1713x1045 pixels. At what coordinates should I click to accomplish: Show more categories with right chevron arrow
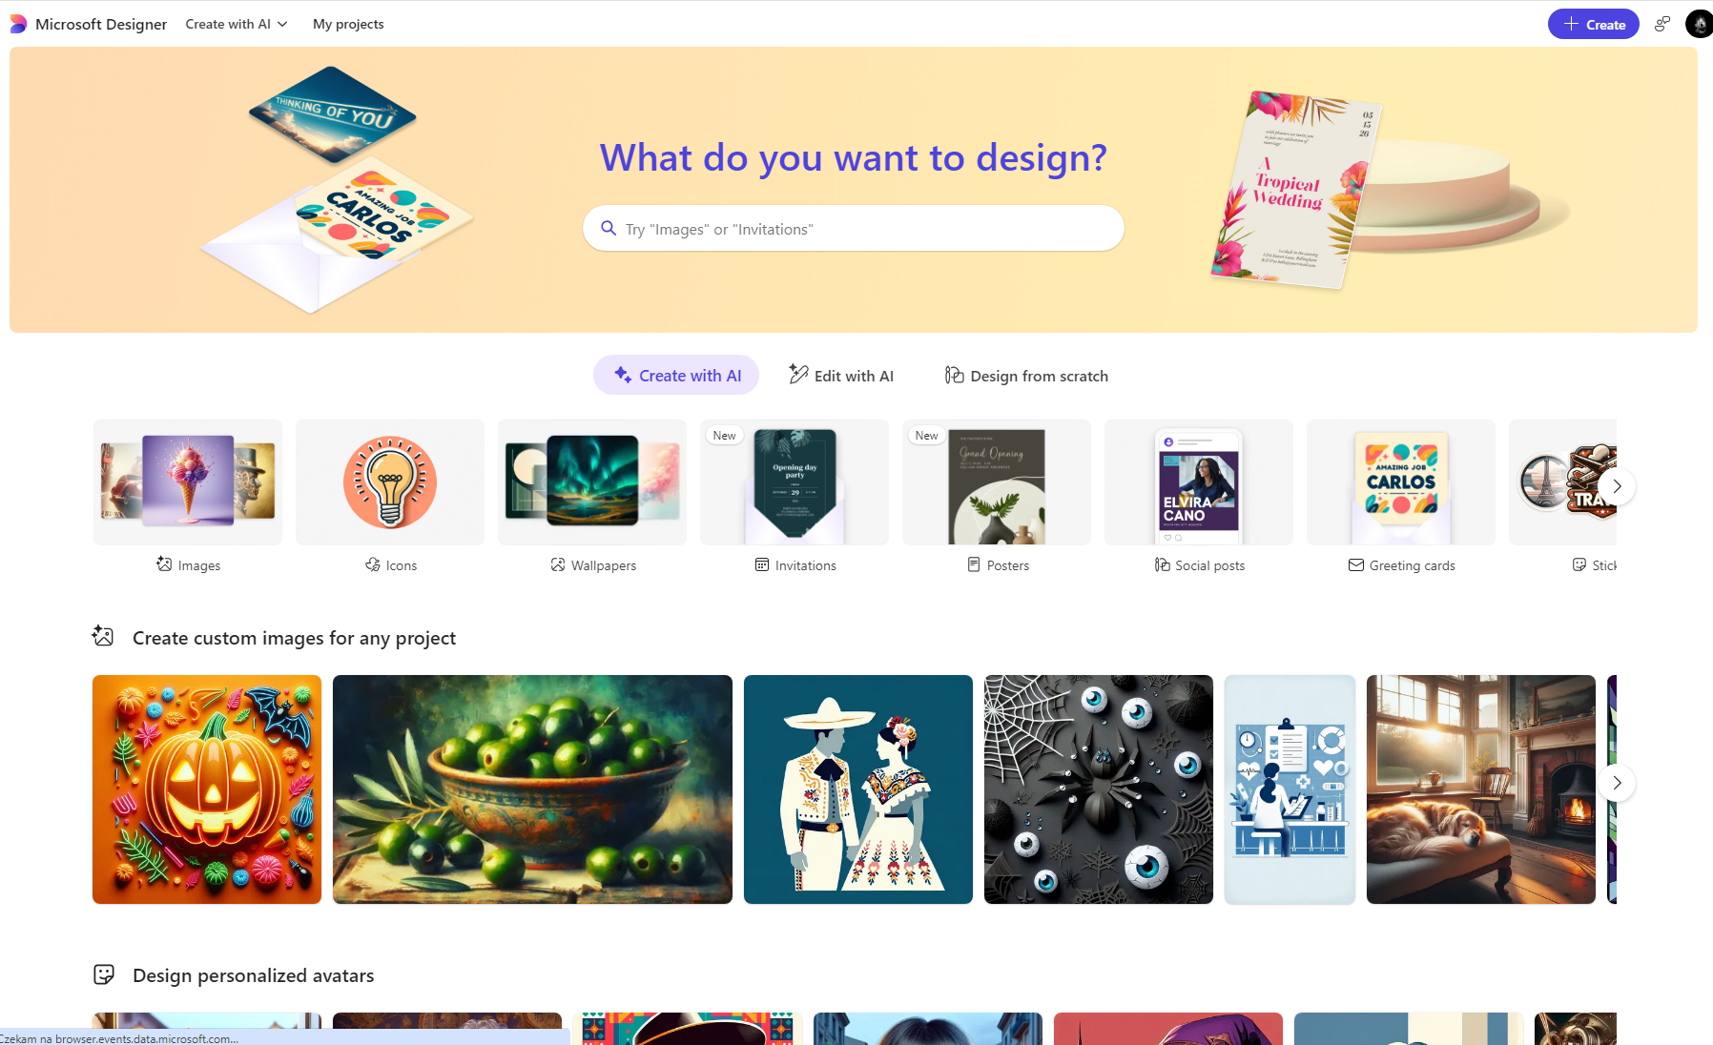(x=1617, y=486)
